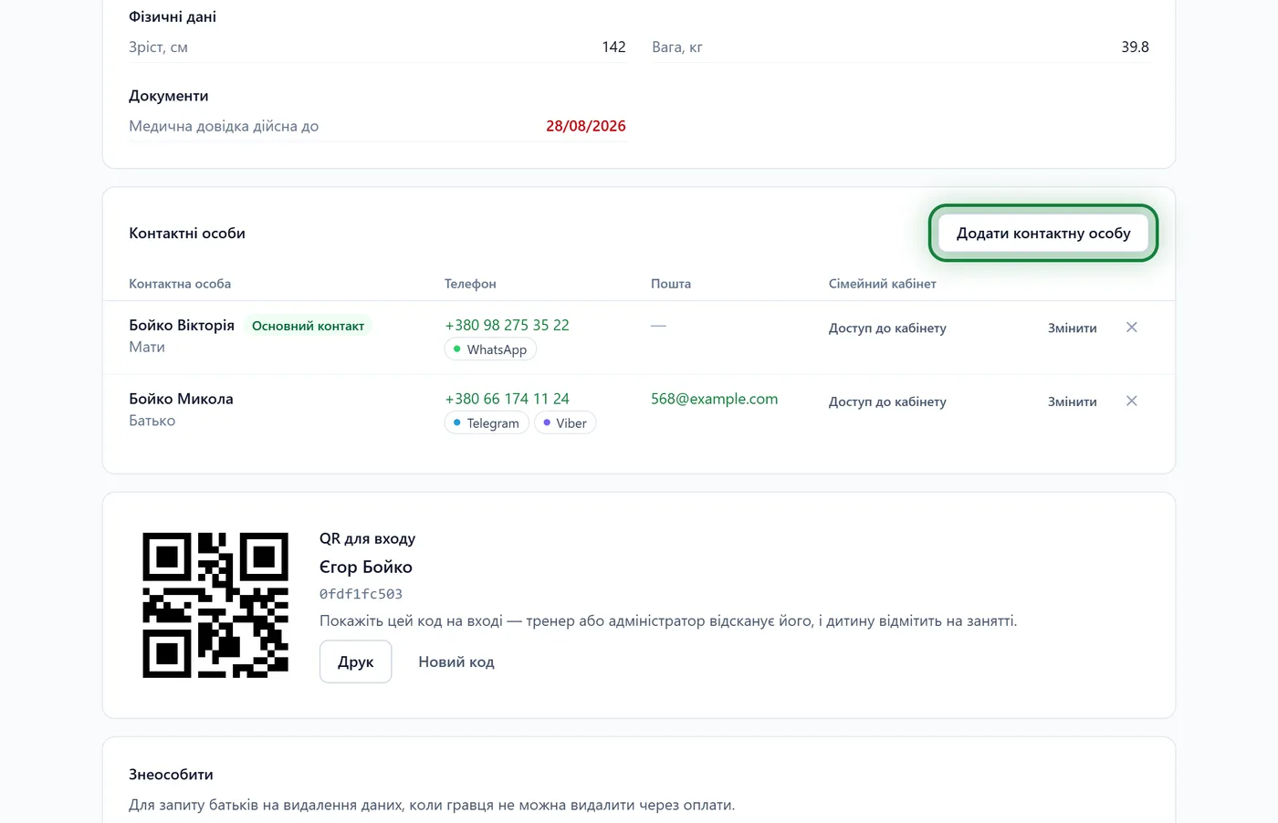
Task: Click the Знеособити section heading
Action: 171,775
